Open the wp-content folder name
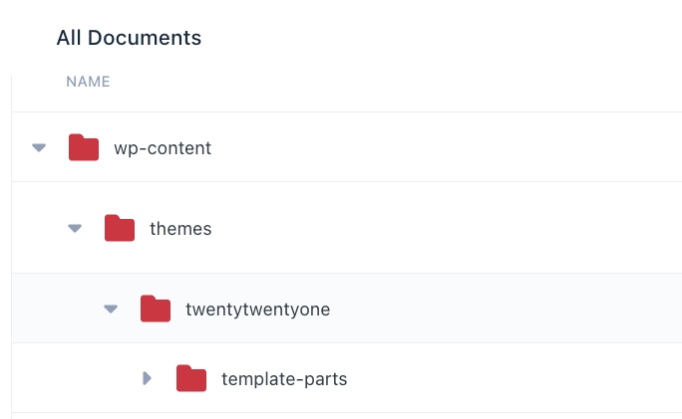682x419 pixels. tap(163, 148)
